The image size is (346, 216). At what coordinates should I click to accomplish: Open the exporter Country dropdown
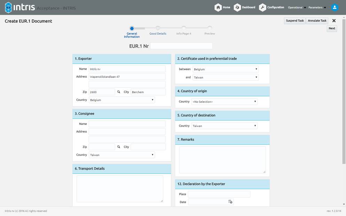(121, 100)
